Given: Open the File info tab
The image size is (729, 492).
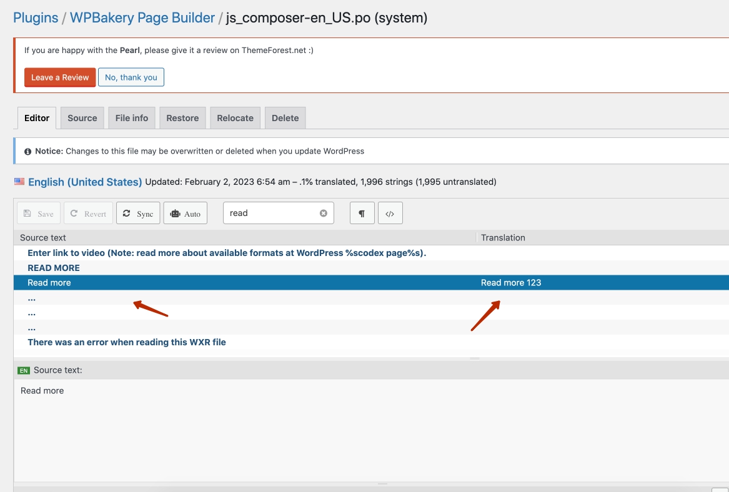Looking at the screenshot, I should (x=132, y=118).
